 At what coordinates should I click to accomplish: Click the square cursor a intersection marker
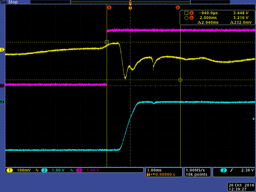(x=107, y=42)
